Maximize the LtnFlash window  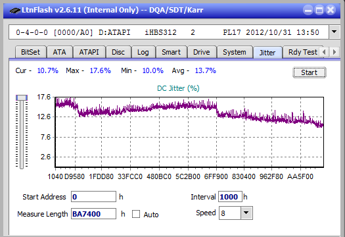pos(319,10)
